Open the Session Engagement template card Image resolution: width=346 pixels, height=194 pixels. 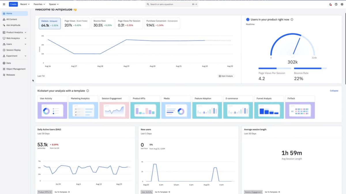pyautogui.click(x=114, y=107)
